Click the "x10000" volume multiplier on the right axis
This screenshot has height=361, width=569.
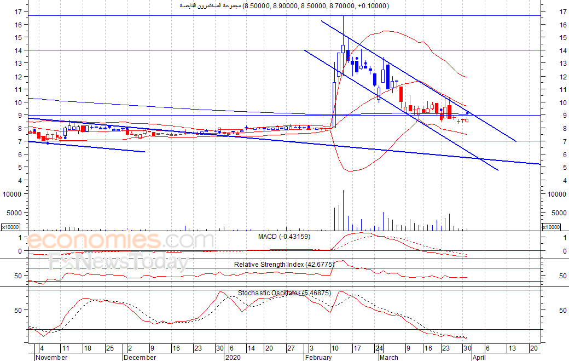click(x=551, y=227)
